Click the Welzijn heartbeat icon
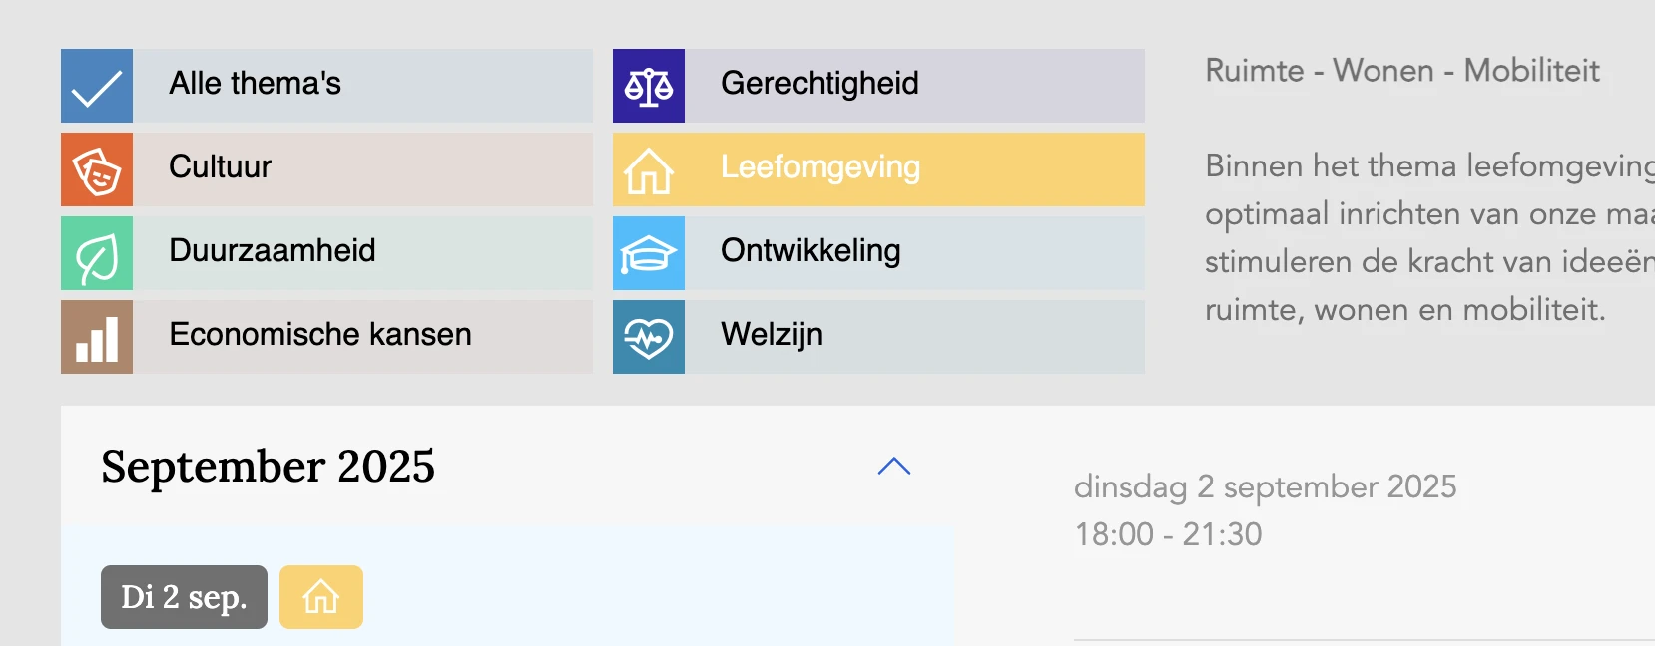Screen dimensions: 1655x646 pyautogui.click(x=649, y=337)
